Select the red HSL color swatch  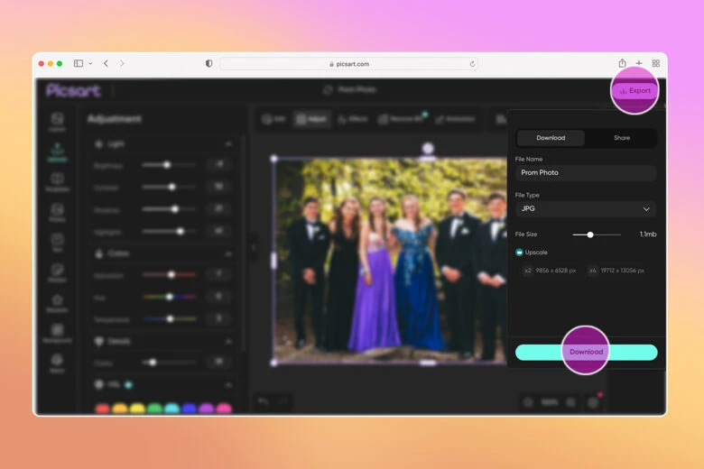click(x=103, y=408)
